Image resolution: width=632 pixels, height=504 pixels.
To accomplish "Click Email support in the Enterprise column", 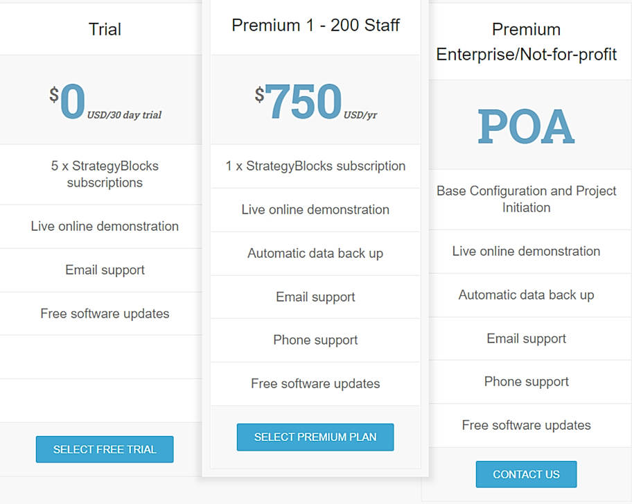I will 526,338.
